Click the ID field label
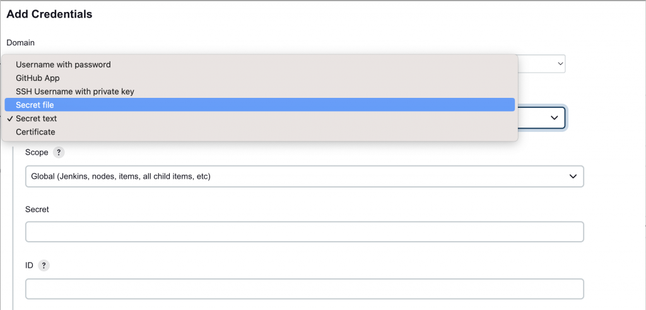This screenshot has width=646, height=310. pyautogui.click(x=29, y=266)
